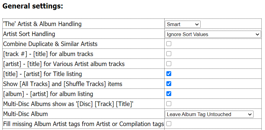Image resolution: width=265 pixels, height=130 pixels.
Task: Click the General settings heading
Action: 33,6
